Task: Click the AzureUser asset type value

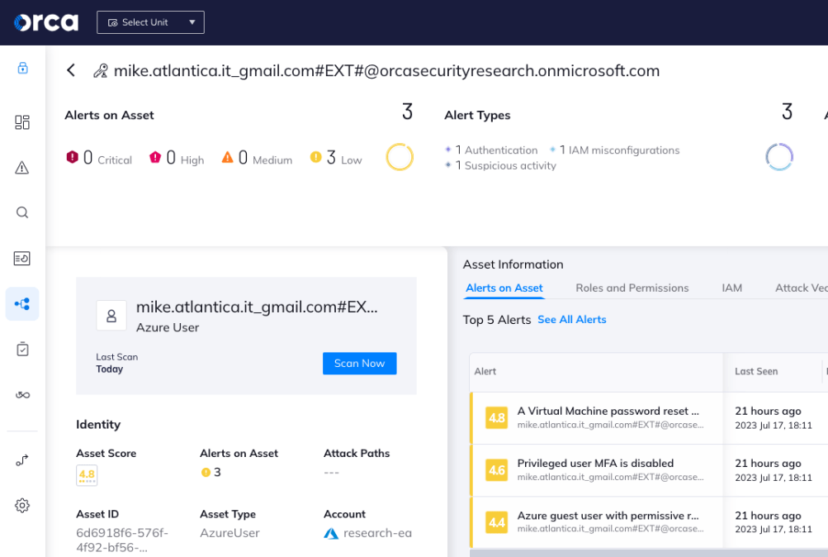Action: [x=229, y=533]
